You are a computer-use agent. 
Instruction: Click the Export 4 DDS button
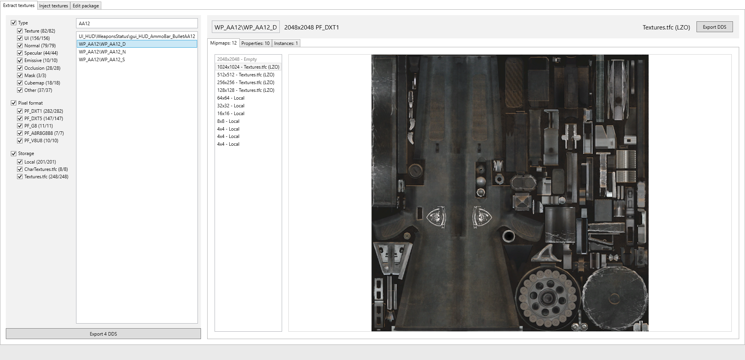pyautogui.click(x=103, y=334)
